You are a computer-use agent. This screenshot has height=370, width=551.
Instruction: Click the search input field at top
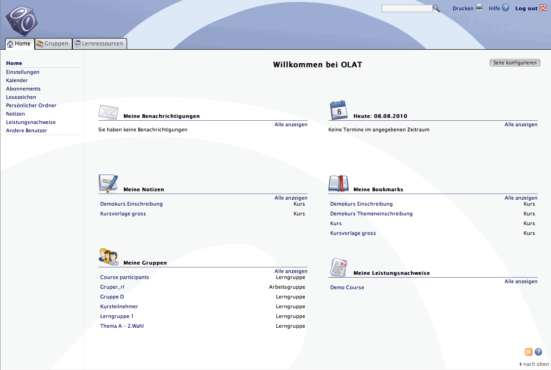point(407,8)
